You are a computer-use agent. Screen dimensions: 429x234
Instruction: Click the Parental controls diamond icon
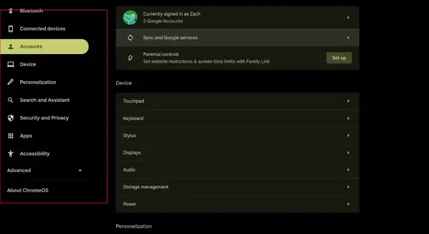[130, 57]
